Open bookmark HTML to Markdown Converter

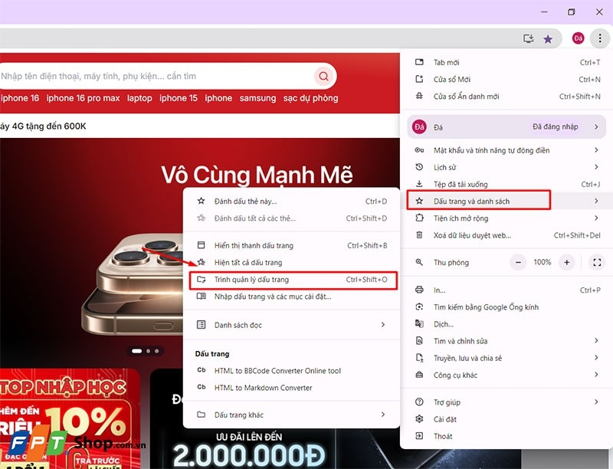[292, 388]
